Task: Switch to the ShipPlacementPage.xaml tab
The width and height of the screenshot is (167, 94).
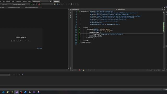Action: (x=14, y=8)
